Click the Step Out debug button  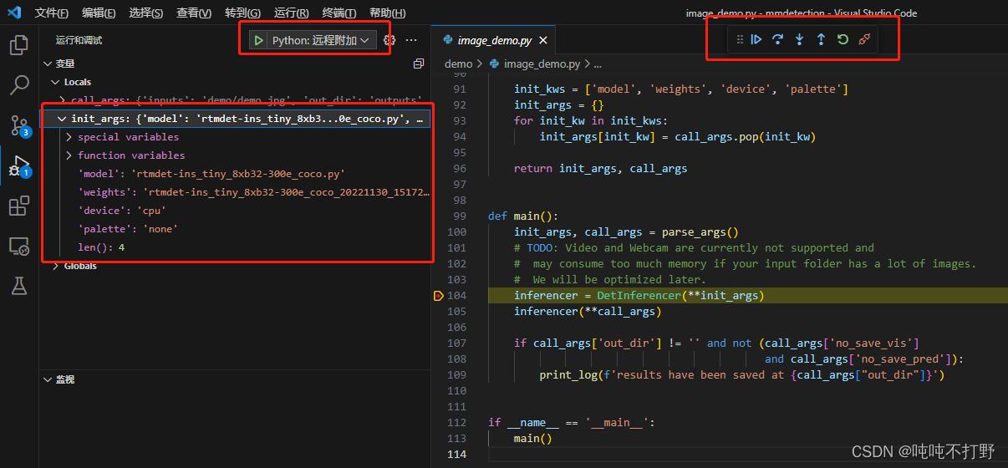[x=821, y=39]
